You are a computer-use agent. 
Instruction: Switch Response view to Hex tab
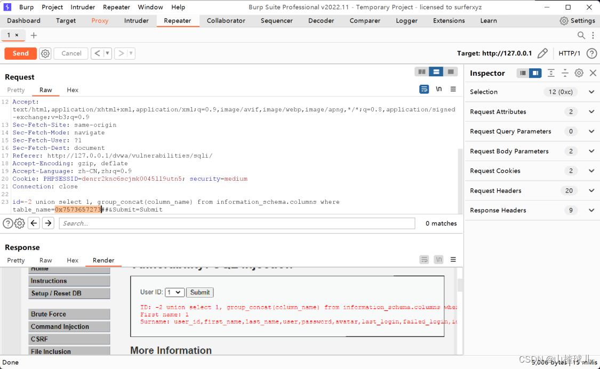[x=73, y=260]
